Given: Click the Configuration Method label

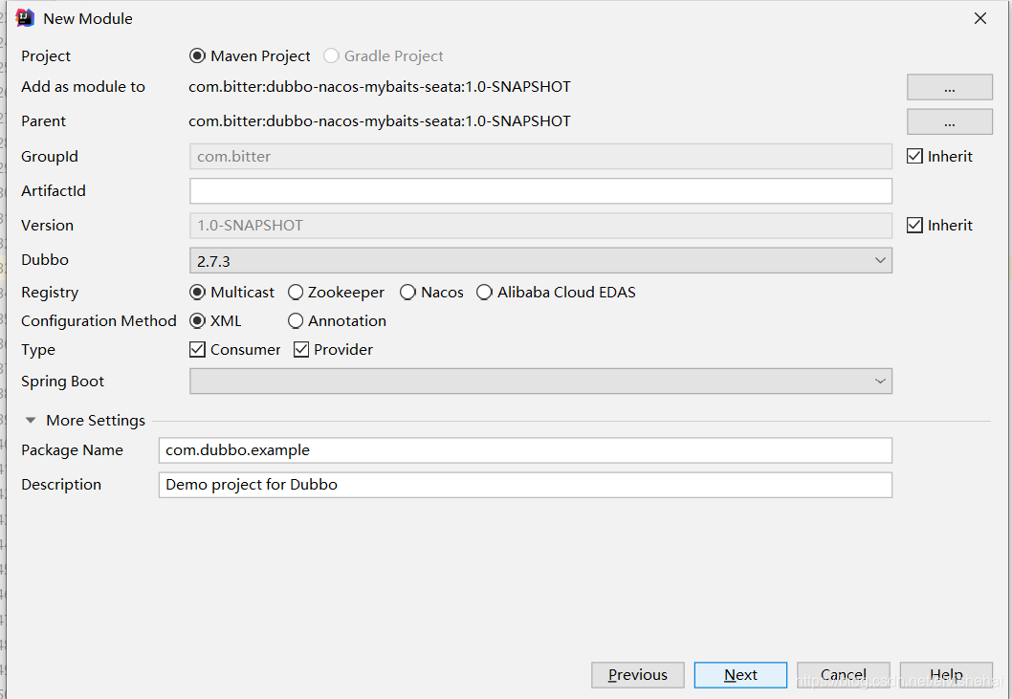Looking at the screenshot, I should coord(99,321).
